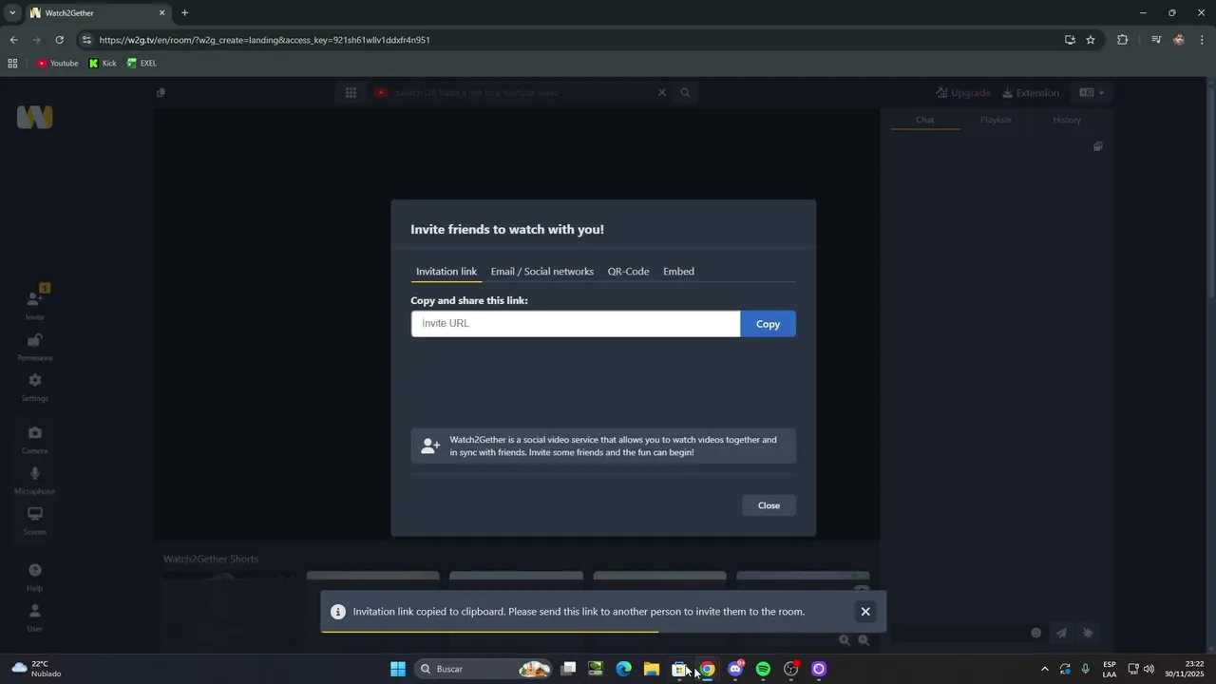This screenshot has height=684, width=1216.
Task: Switch to the Playlists panel tab
Action: (996, 120)
